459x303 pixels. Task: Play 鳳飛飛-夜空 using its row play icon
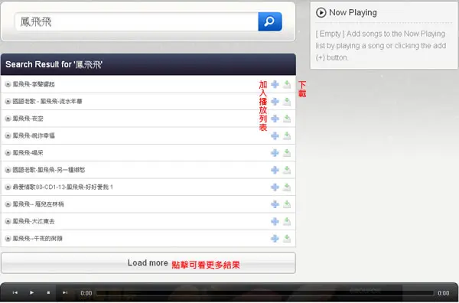(x=8, y=119)
